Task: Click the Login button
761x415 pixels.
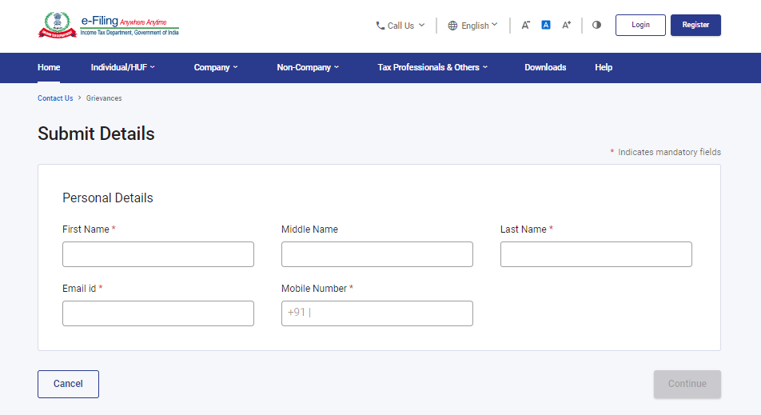Action: [640, 25]
